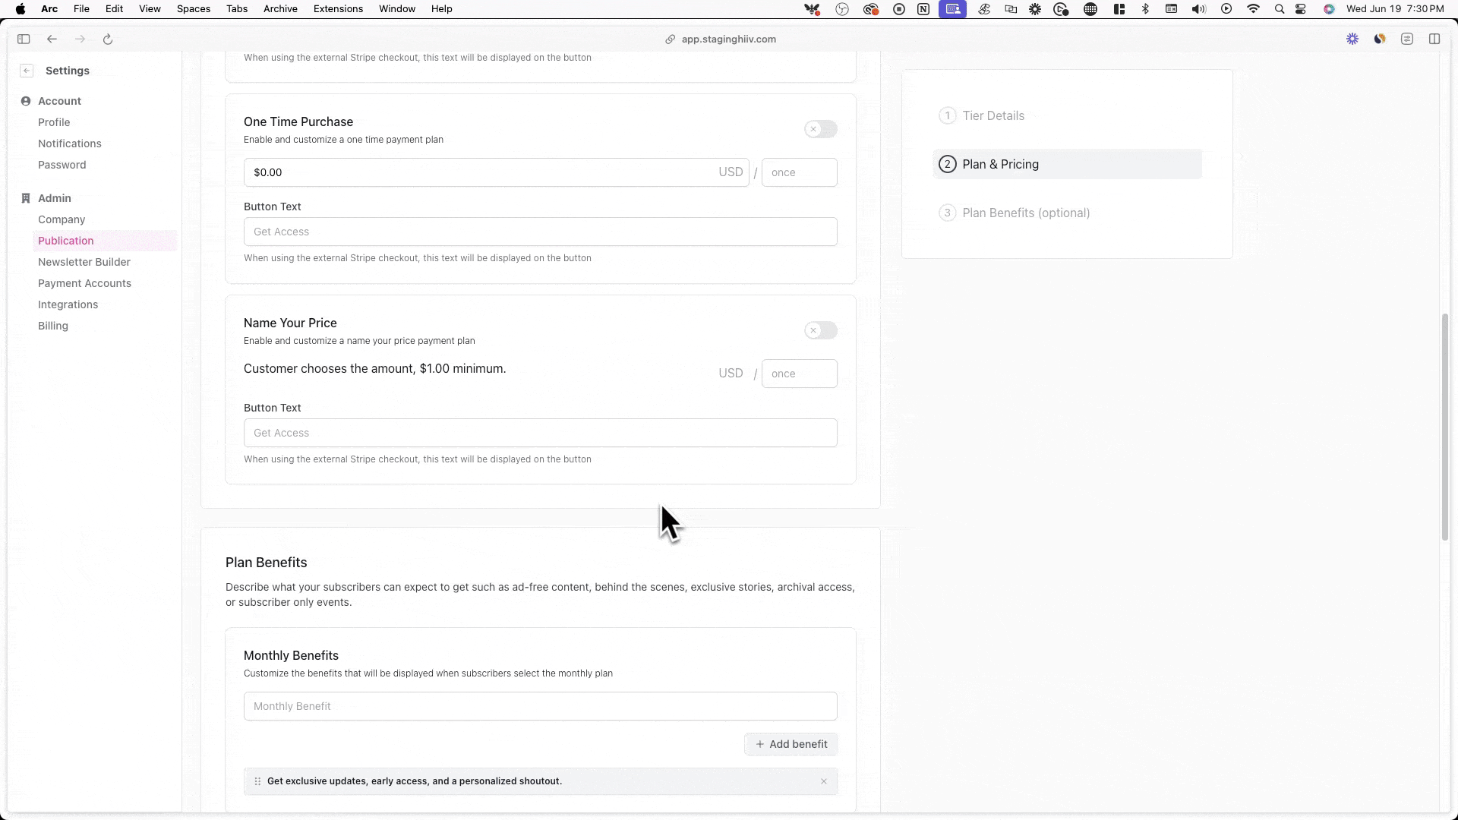Remove the exclusive updates benefit

tap(823, 781)
